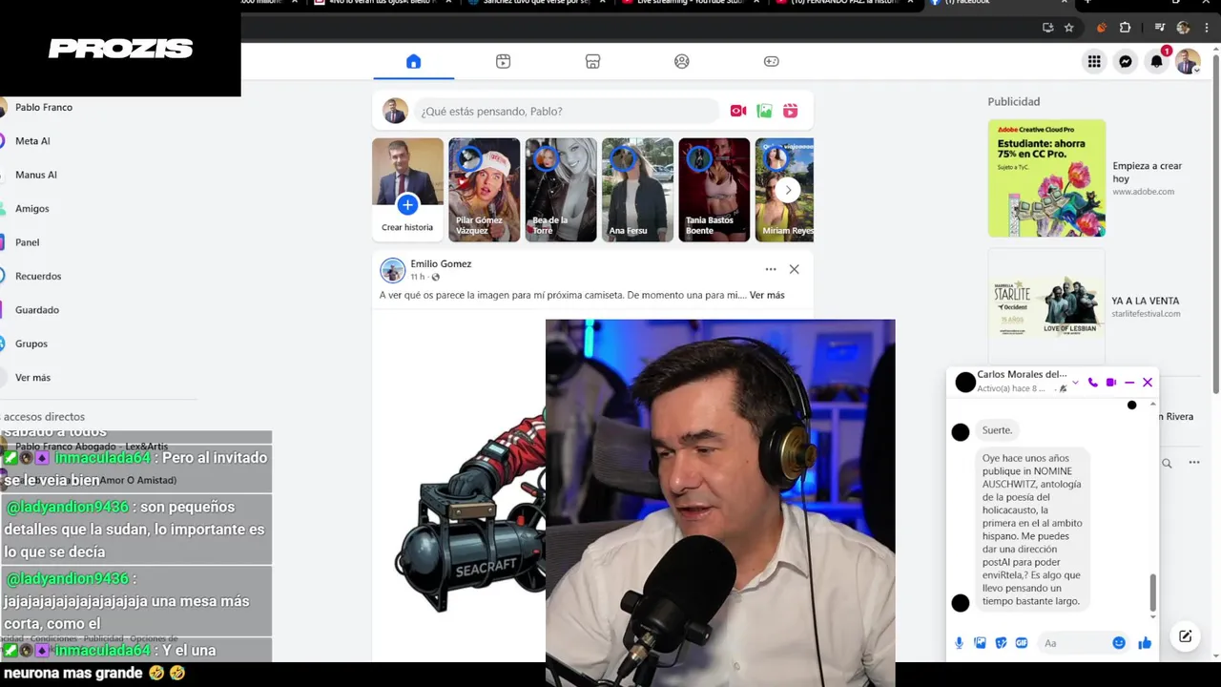Go to the Facebook Home feed icon

click(x=413, y=61)
